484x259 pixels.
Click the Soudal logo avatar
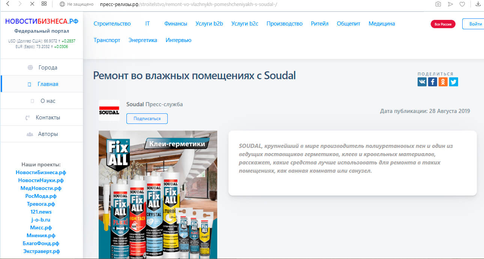coord(109,110)
